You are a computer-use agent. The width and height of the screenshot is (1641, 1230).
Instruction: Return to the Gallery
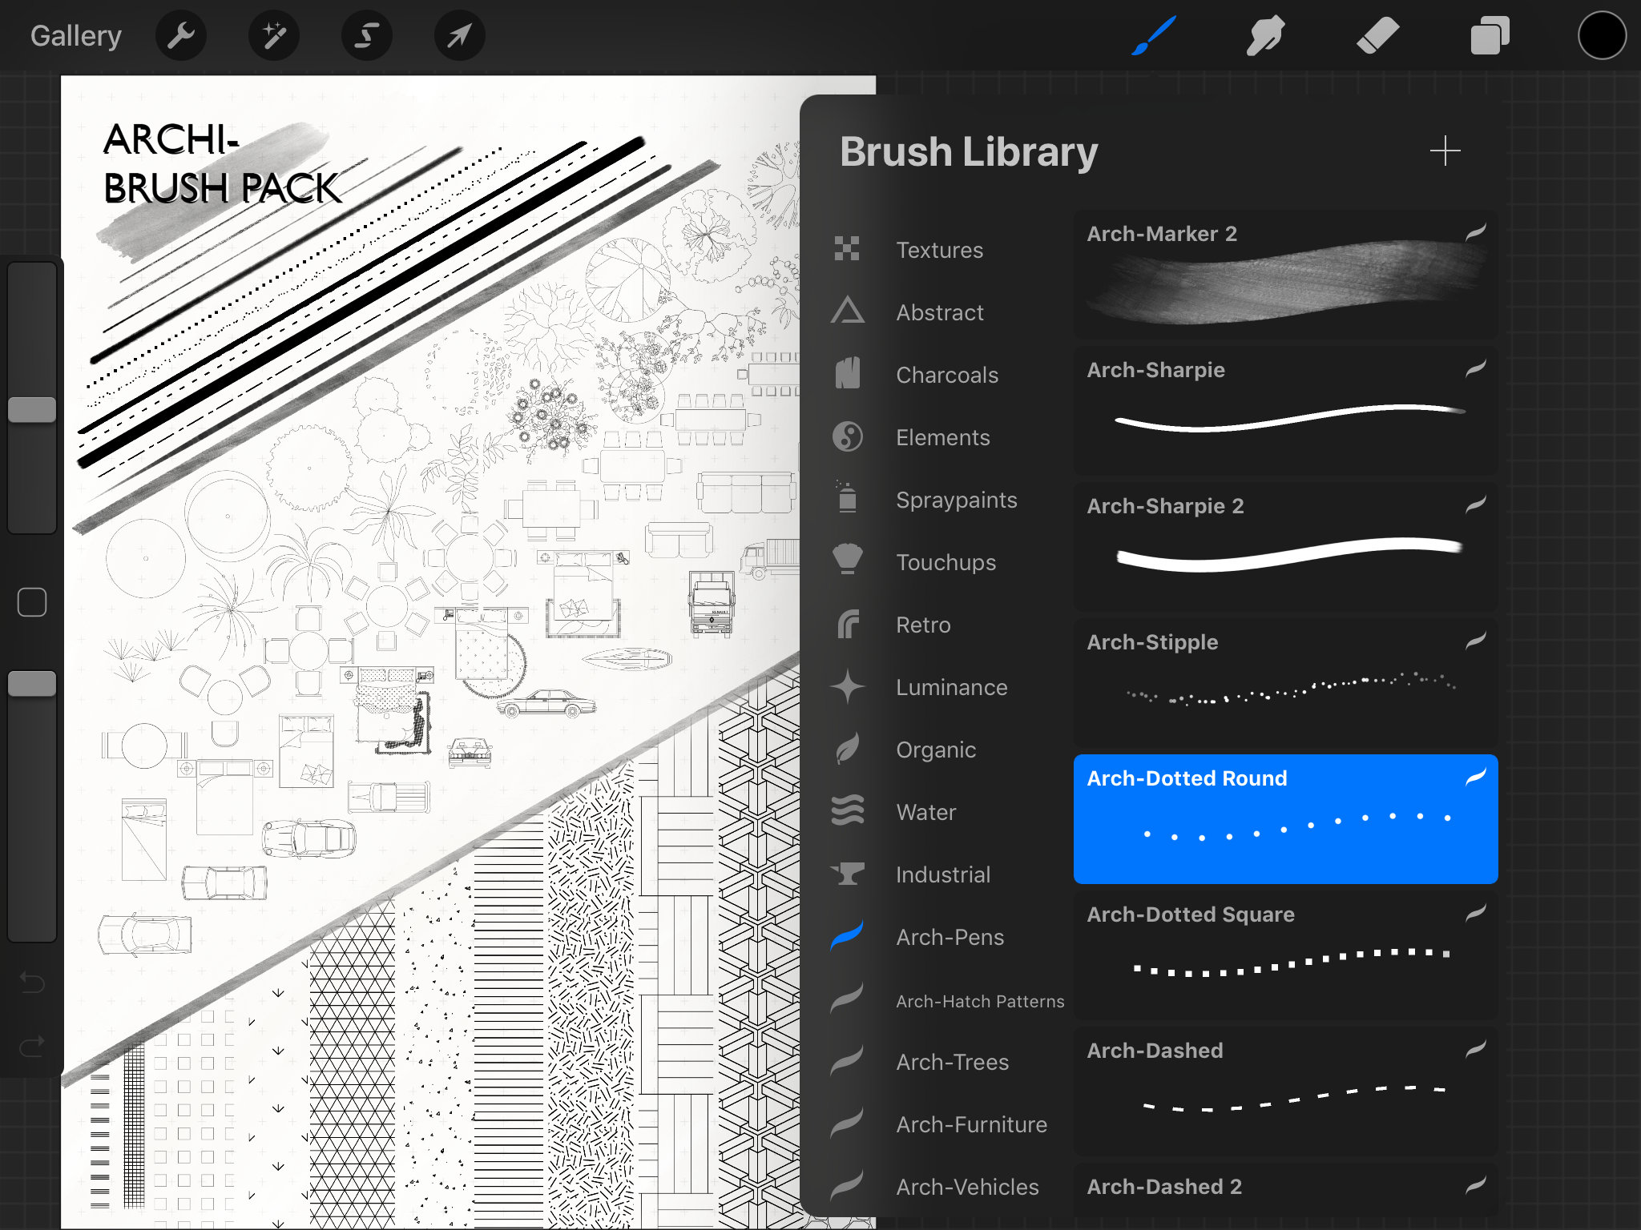tap(75, 34)
